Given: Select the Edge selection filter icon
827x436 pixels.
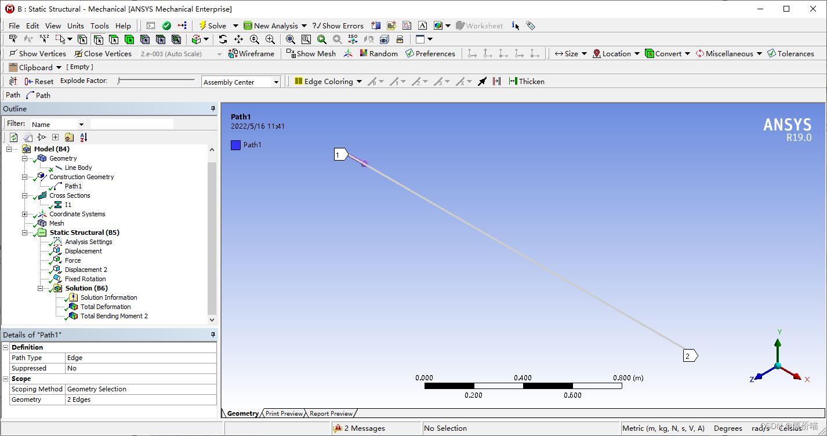Looking at the screenshot, I should (98, 39).
